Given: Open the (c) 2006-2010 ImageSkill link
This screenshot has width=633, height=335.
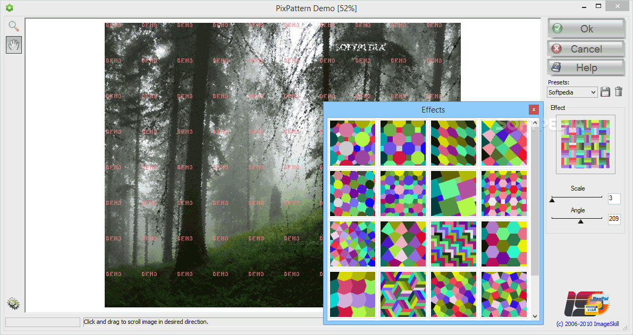Looking at the screenshot, I should (x=587, y=324).
